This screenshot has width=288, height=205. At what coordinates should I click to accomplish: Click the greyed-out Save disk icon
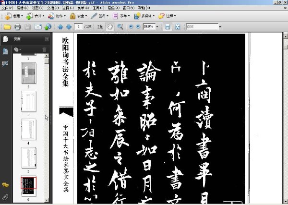(x=28, y=27)
